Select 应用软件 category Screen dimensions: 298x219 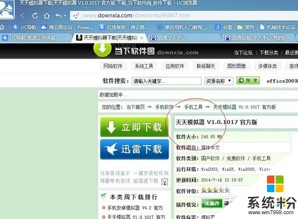tap(175, 66)
